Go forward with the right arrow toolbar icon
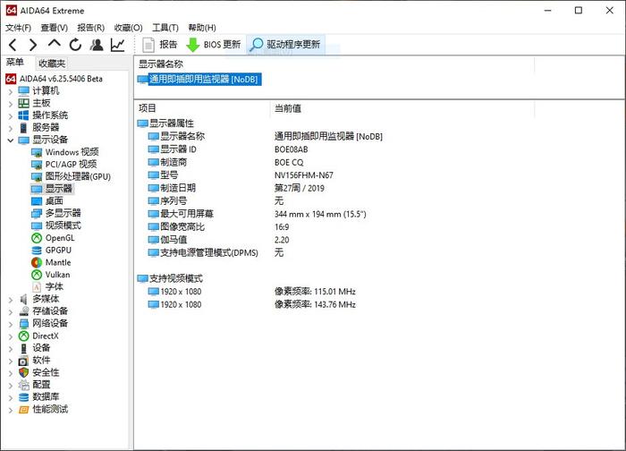The image size is (626, 451). coord(33,45)
